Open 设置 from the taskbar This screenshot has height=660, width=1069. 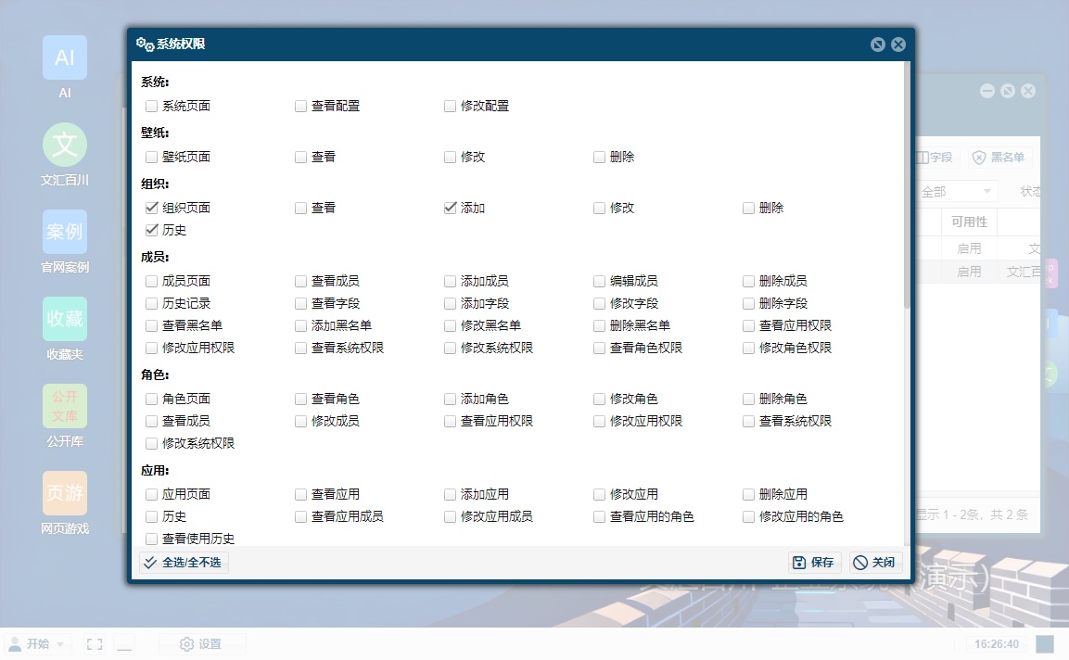pos(203,642)
